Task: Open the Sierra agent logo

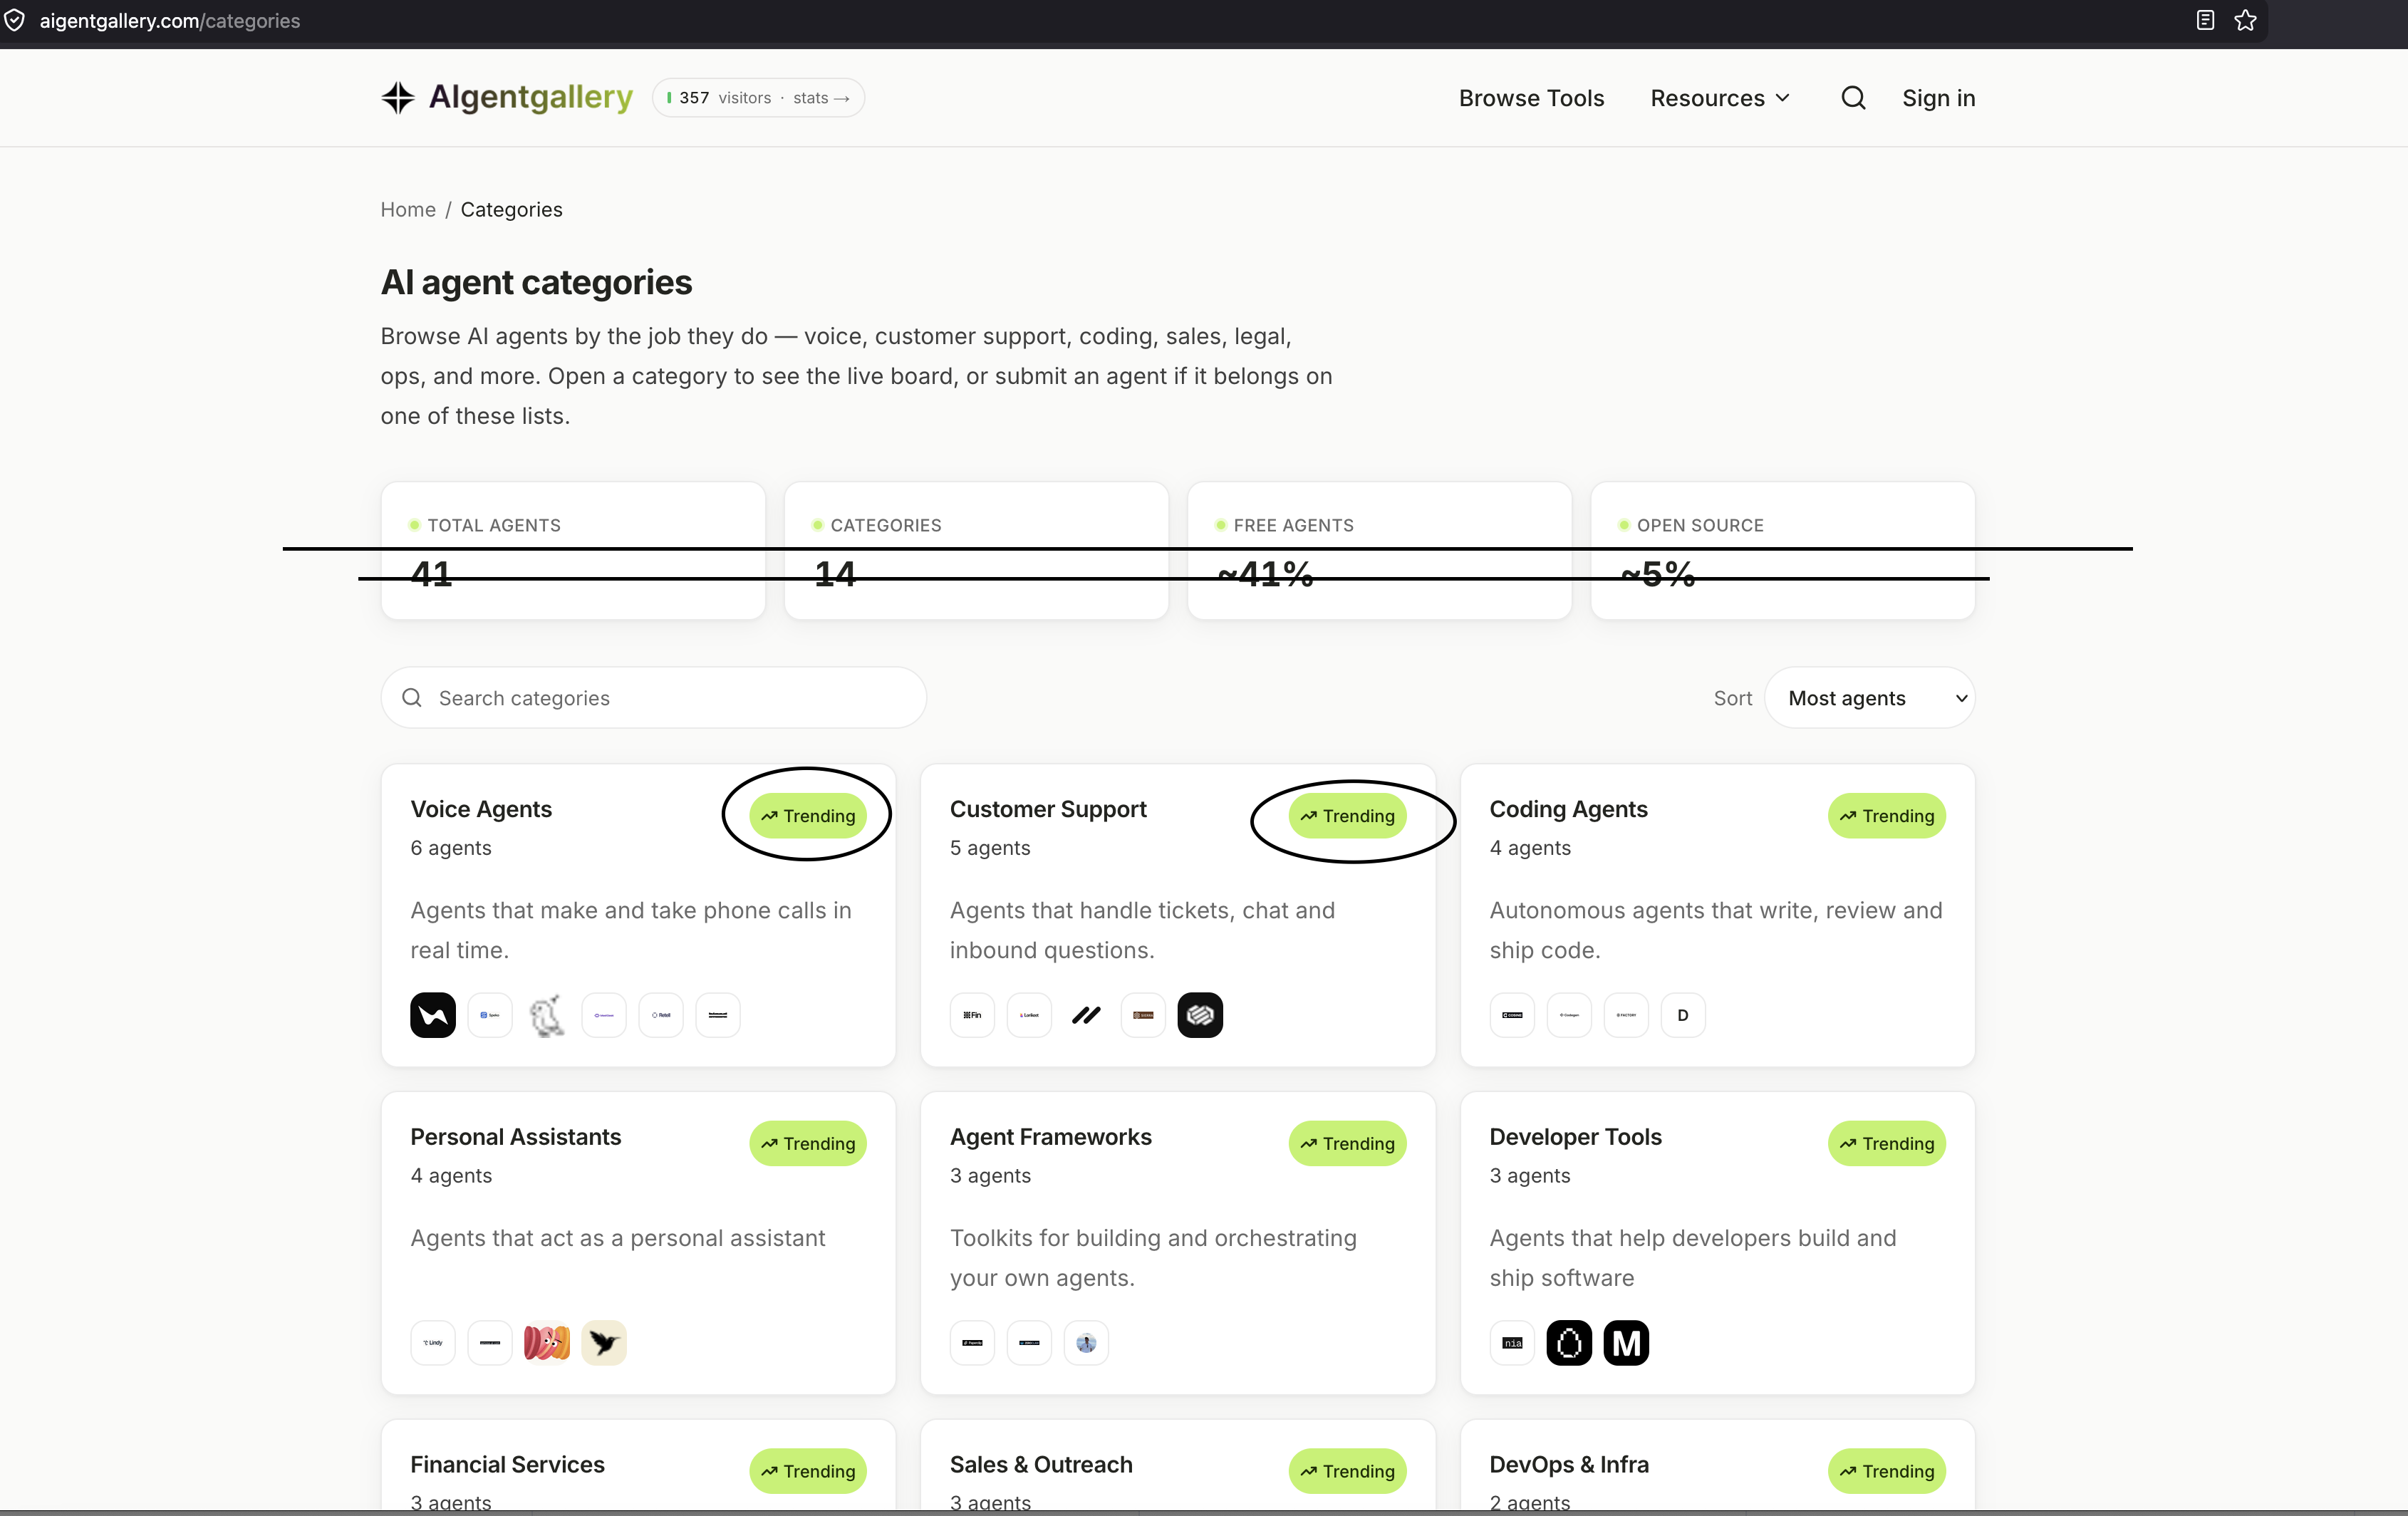Action: pyautogui.click(x=1143, y=1015)
